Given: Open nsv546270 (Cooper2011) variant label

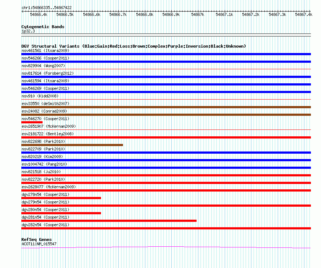Looking at the screenshot, I should pyautogui.click(x=45, y=119).
